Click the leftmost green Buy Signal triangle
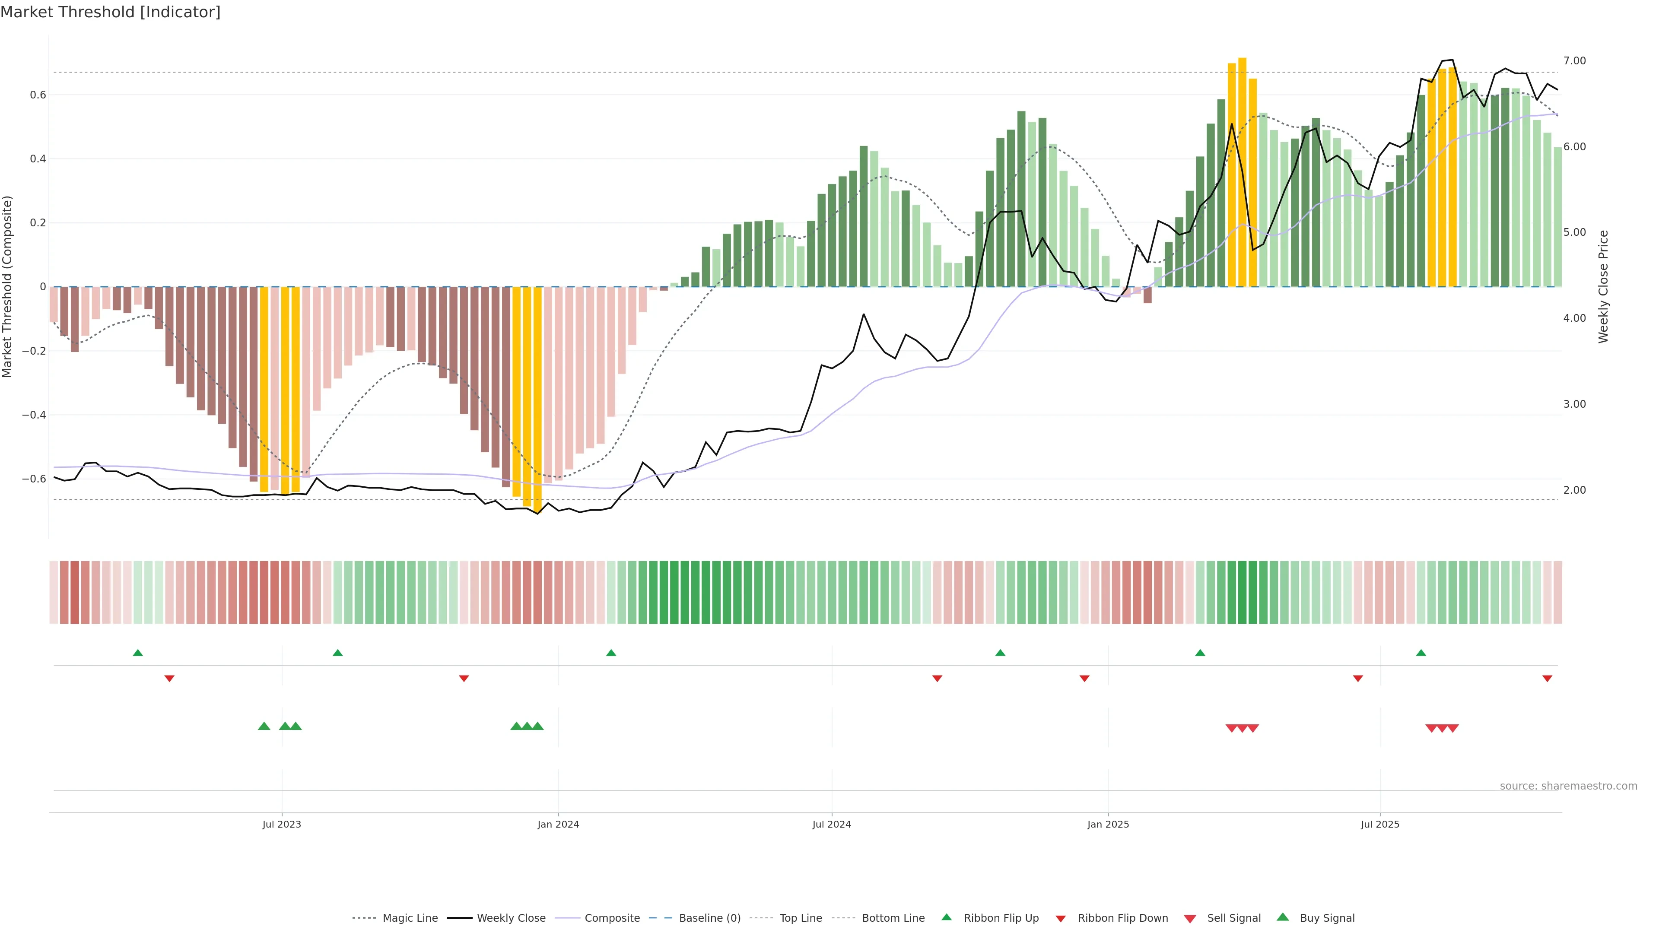 click(264, 726)
